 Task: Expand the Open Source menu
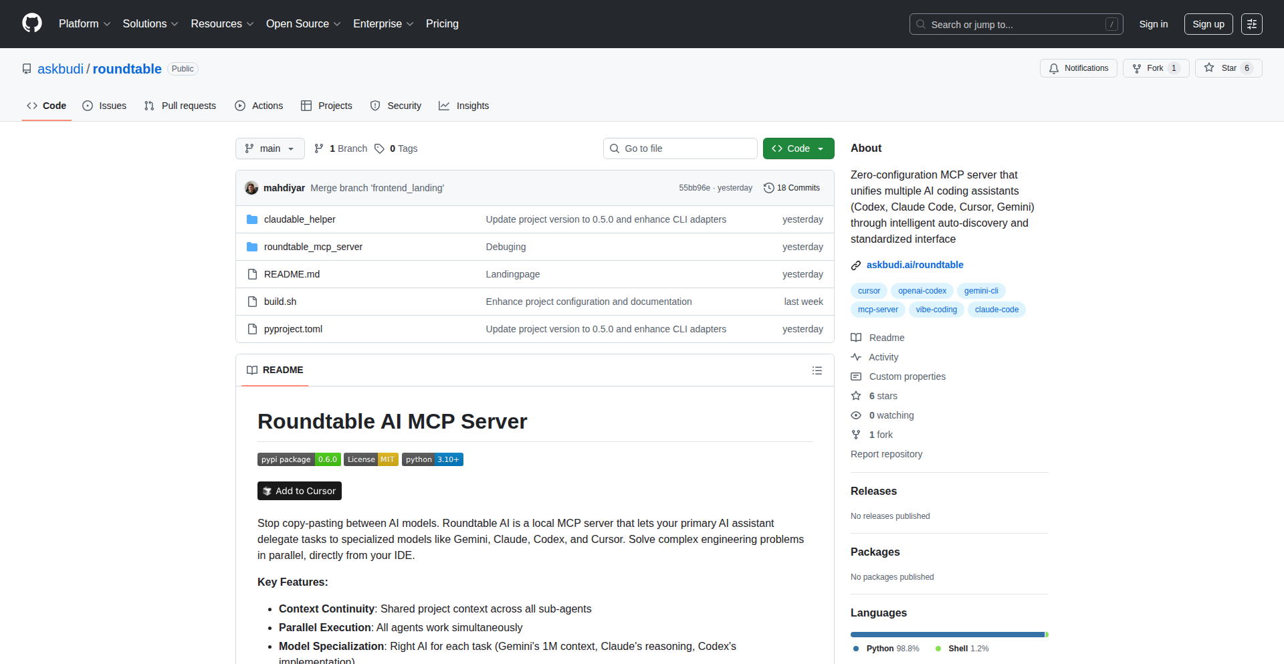coord(303,24)
